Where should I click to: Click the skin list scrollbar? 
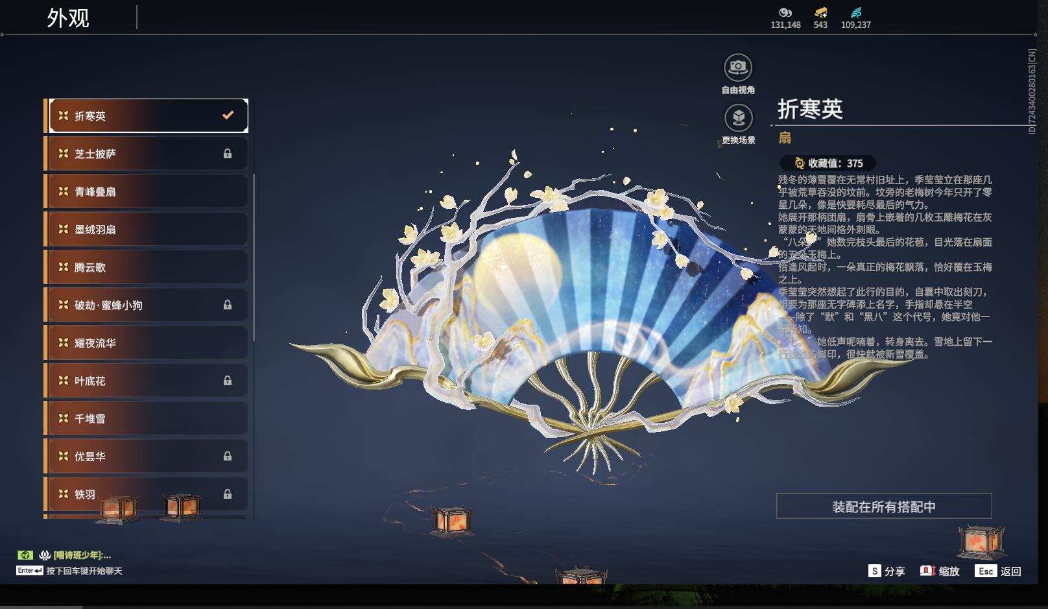[x=254, y=257]
